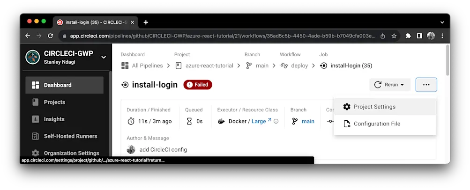
Task: Click the '11s / 3m ago' duration value
Action: pyautogui.click(x=155, y=121)
